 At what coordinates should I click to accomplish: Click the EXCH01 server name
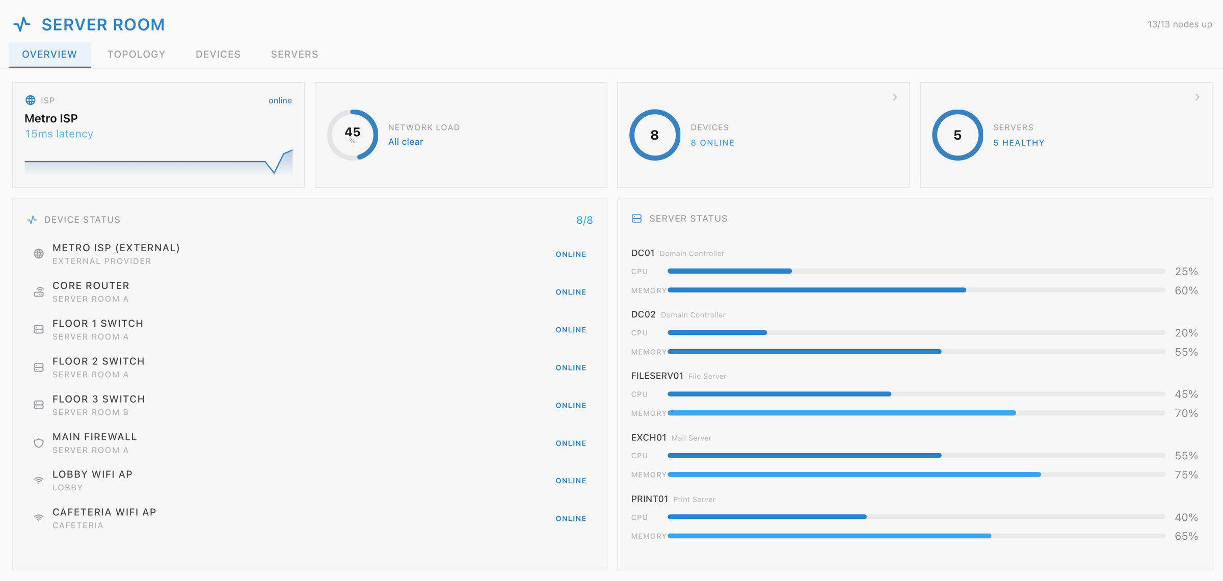[649, 437]
